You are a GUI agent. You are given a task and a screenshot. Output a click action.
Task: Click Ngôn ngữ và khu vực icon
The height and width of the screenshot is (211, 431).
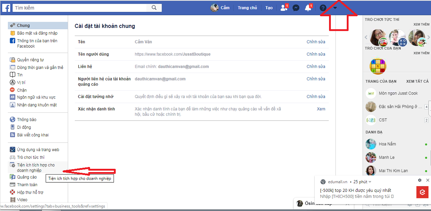(x=12, y=97)
